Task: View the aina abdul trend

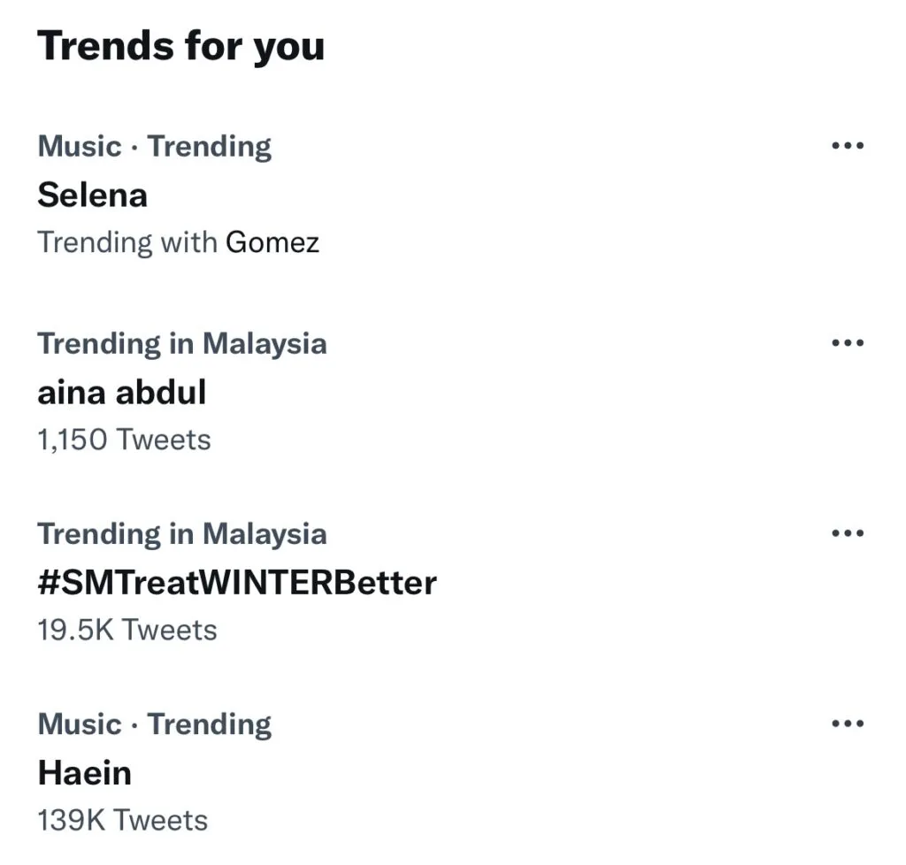Action: [121, 392]
